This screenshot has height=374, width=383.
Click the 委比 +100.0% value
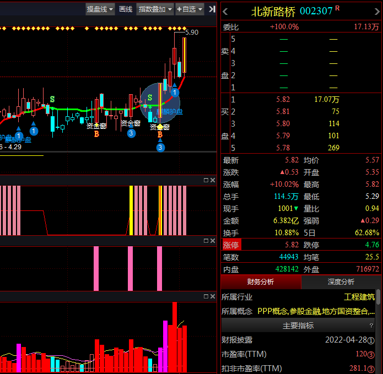[x=284, y=27]
